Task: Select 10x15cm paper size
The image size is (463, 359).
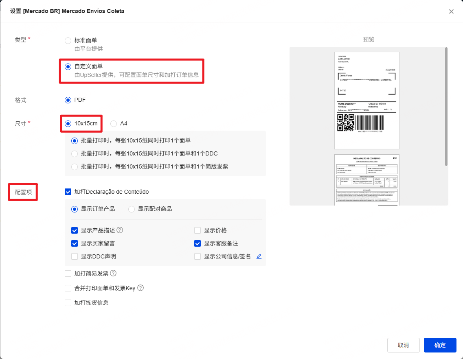Action: [x=68, y=123]
